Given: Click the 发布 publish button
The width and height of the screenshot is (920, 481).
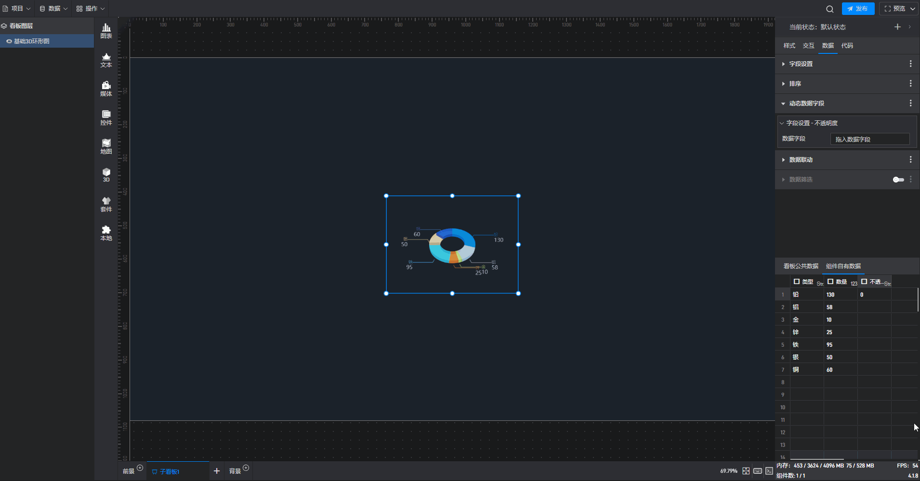Looking at the screenshot, I should tap(858, 9).
